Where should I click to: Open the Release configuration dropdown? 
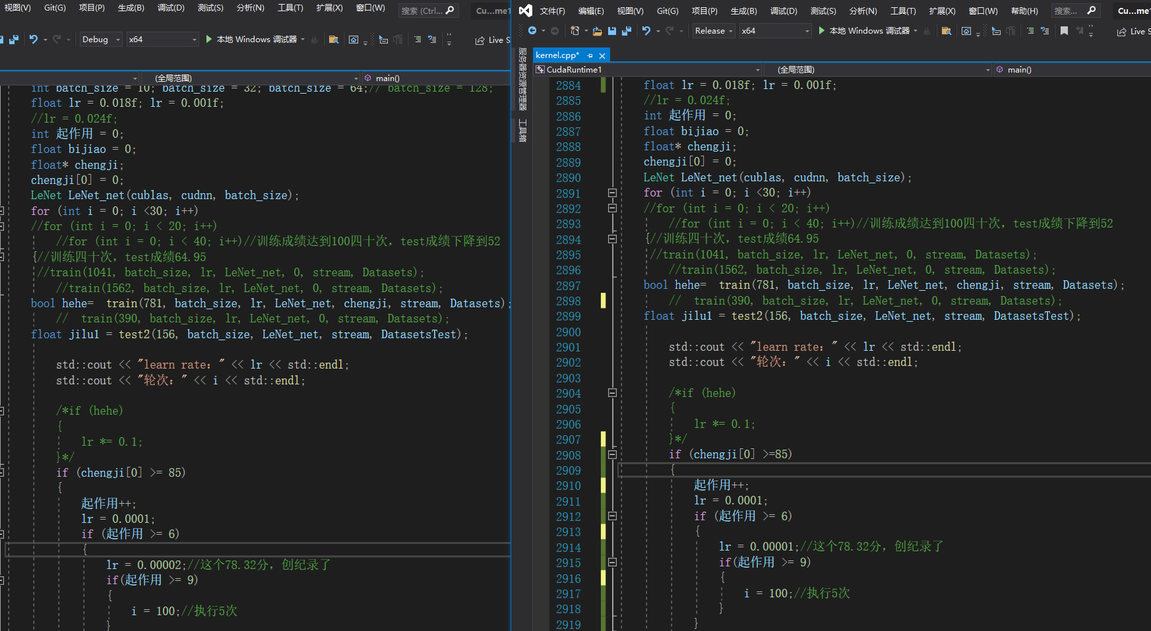pos(714,31)
